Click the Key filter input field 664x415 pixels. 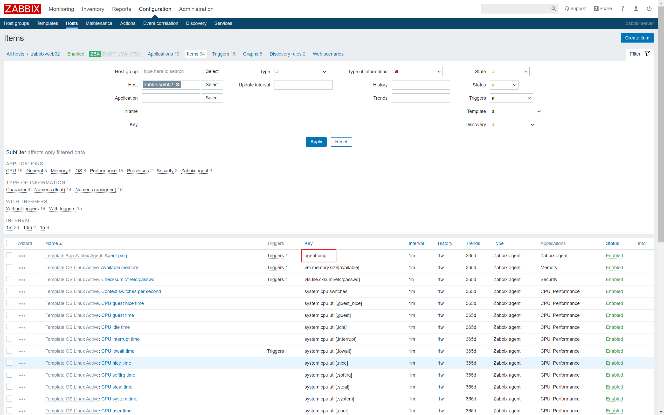tap(171, 125)
